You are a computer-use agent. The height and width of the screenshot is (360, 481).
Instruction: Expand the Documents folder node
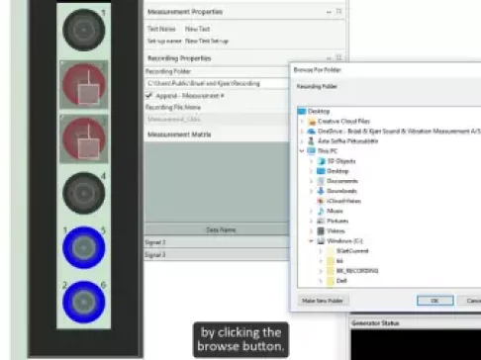(x=311, y=181)
